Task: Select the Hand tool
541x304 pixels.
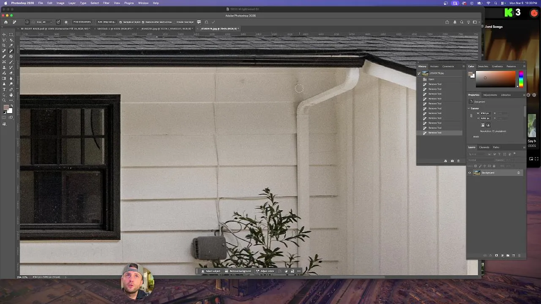Action: tap(11, 95)
